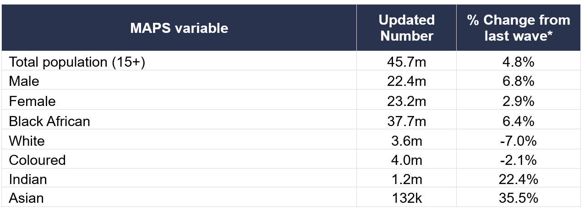Click the % Change from last wave header
The height and width of the screenshot is (211, 584).
pos(519,28)
